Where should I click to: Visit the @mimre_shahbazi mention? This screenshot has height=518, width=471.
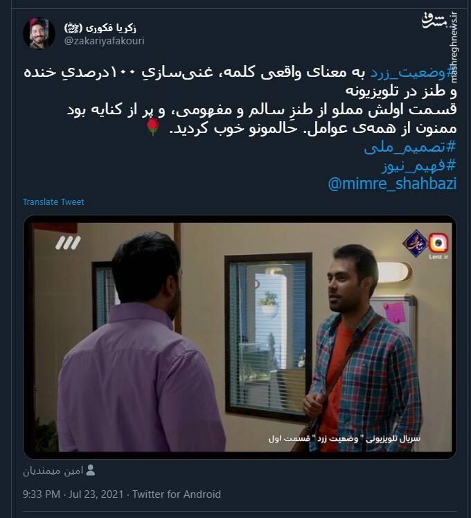click(x=392, y=184)
